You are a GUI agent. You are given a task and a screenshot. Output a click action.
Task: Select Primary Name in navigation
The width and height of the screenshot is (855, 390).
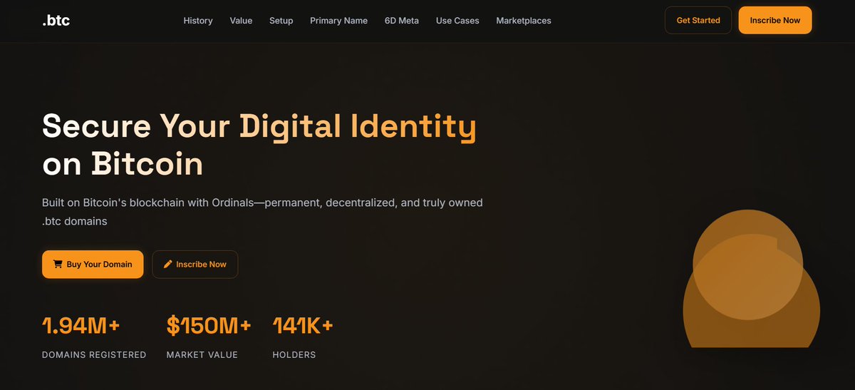coord(338,21)
